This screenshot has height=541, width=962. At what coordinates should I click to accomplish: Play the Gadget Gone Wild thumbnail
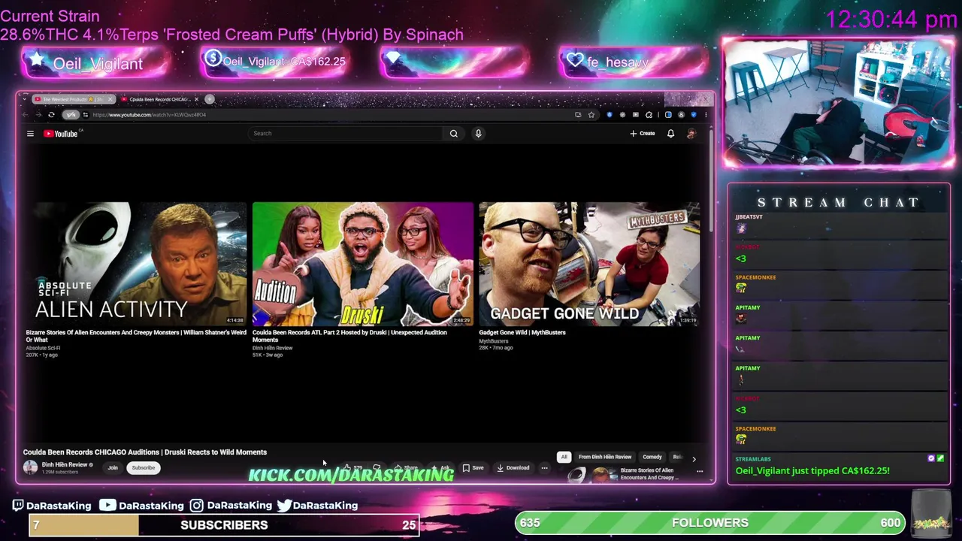[x=589, y=264]
